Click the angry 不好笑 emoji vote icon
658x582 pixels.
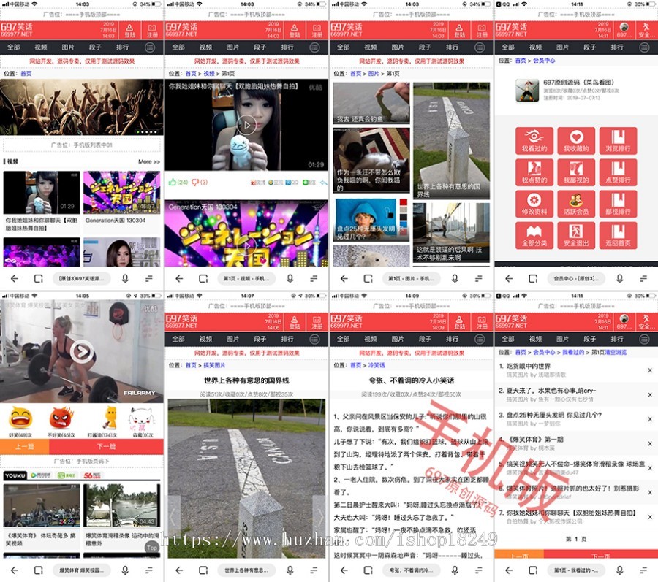click(x=61, y=418)
